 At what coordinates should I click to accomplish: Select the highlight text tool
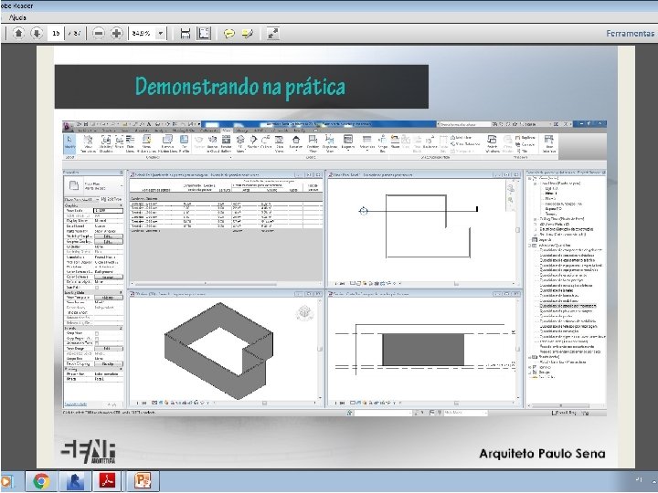click(247, 33)
